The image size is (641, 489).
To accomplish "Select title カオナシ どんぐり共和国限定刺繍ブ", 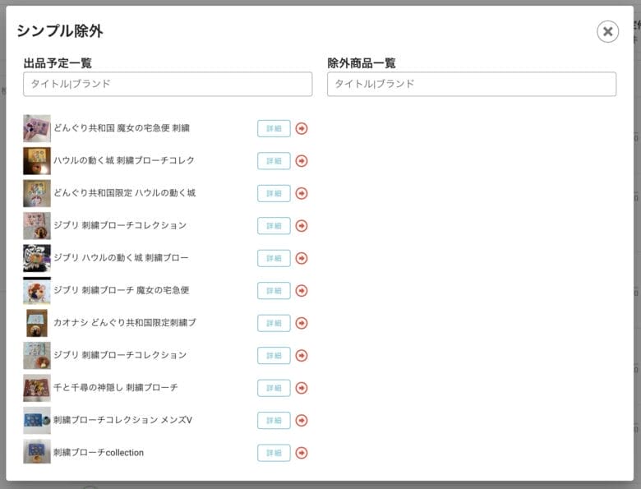I will tap(125, 322).
